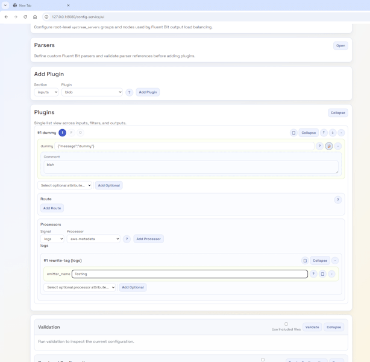Image resolution: width=370 pixels, height=362 pixels.
Task: Select the New Tab browser tab
Action: pyautogui.click(x=42, y=5)
